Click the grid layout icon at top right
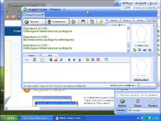The height and width of the screenshot is (121, 161). point(154,20)
